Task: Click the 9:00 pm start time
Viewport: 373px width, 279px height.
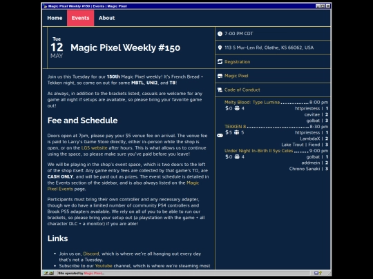Action: (318, 151)
